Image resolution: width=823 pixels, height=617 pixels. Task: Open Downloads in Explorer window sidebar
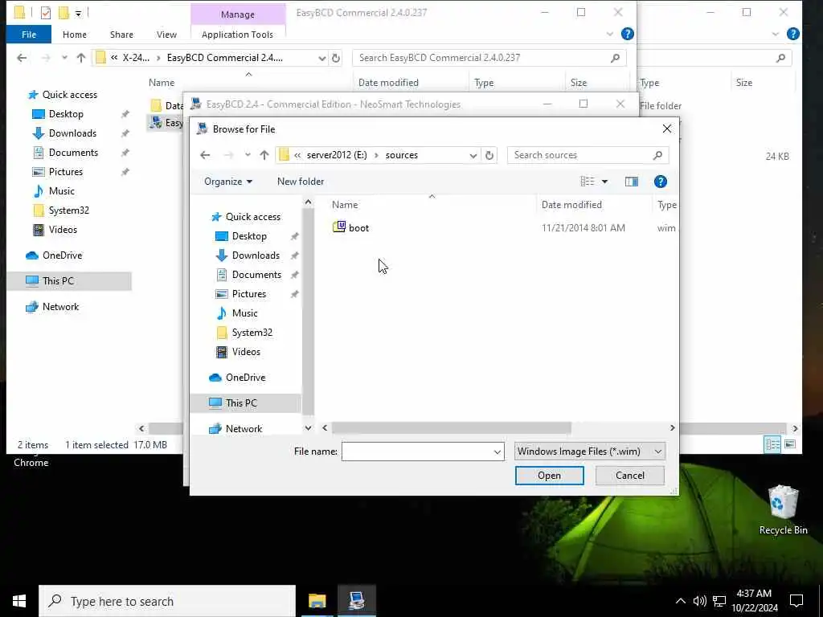pyautogui.click(x=72, y=133)
